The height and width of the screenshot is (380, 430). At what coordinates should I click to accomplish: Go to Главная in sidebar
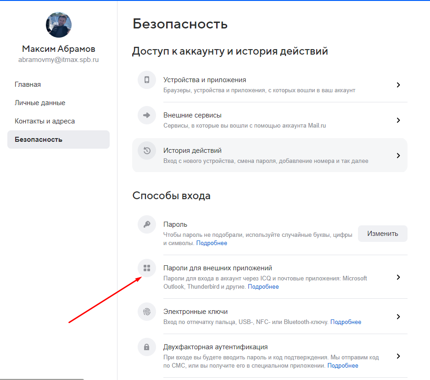(28, 84)
